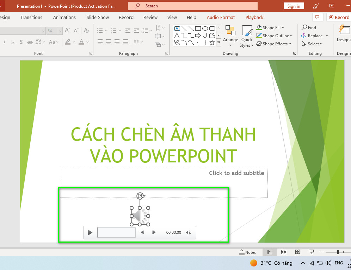Screen dimensions: 351x270
Task: Open the Shape Outline menu
Action: (275, 36)
